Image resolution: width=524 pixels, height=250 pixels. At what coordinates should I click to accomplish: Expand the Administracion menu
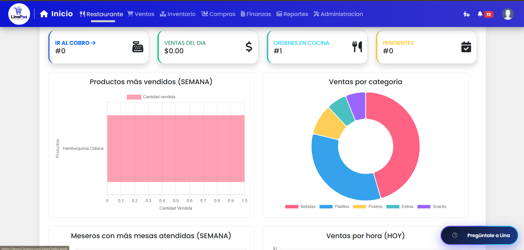point(338,14)
